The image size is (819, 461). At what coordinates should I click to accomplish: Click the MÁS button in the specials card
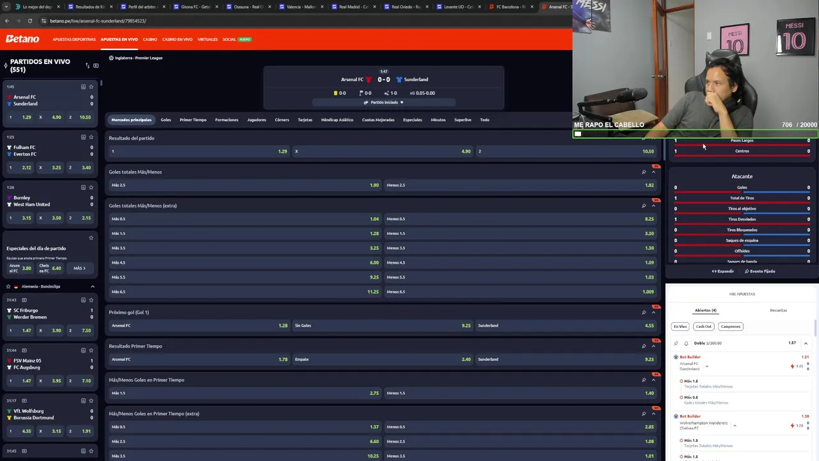point(79,268)
